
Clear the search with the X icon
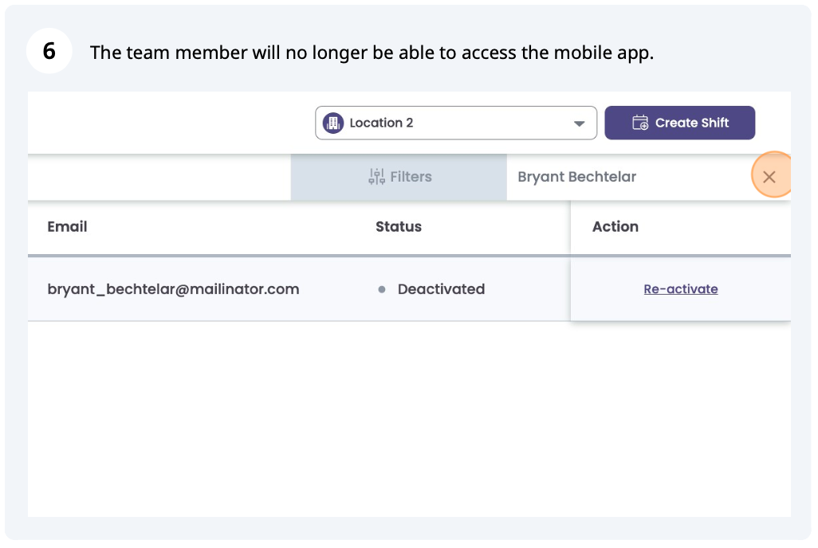click(769, 177)
